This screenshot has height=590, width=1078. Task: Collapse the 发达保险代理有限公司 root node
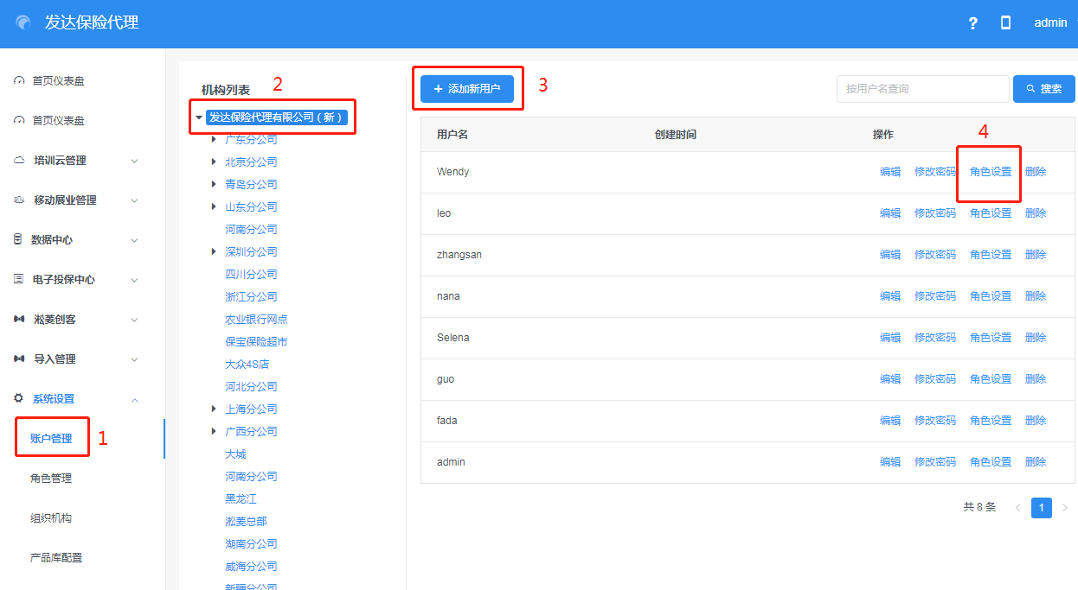(199, 117)
